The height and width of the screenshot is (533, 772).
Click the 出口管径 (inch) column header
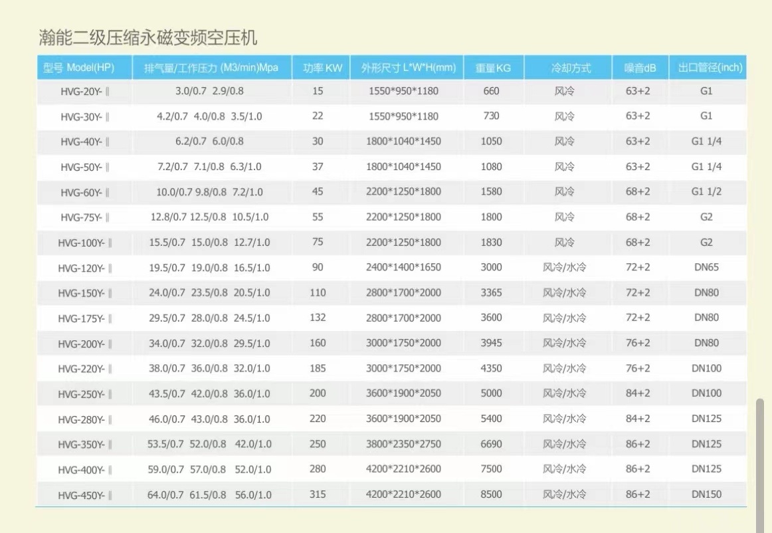pyautogui.click(x=710, y=68)
